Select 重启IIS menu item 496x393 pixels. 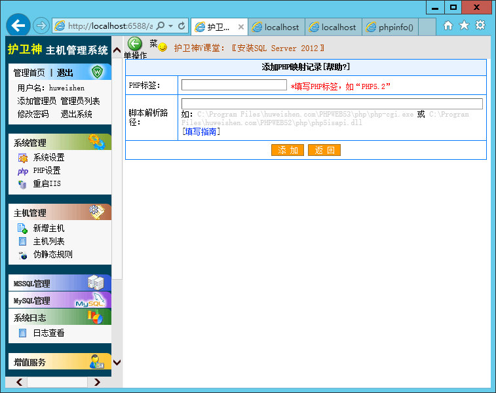tap(47, 183)
